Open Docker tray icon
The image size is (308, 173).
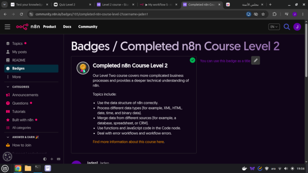click(244, 168)
